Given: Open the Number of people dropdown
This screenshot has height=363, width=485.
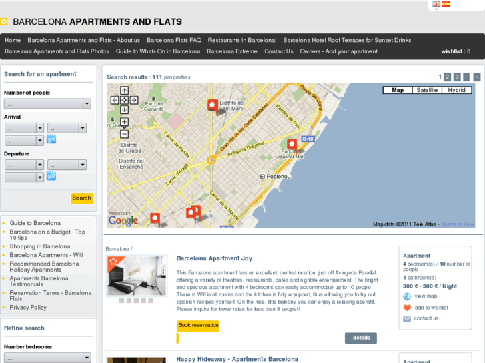Looking at the screenshot, I should point(47,103).
